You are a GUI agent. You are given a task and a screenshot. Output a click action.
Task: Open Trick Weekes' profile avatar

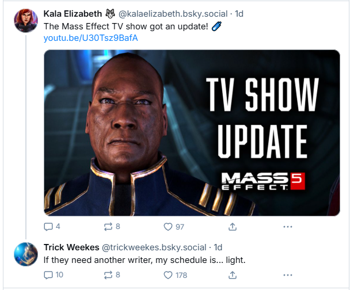(26, 254)
